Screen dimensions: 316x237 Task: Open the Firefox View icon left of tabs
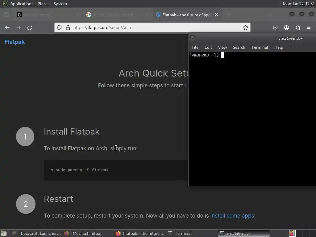pos(6,15)
